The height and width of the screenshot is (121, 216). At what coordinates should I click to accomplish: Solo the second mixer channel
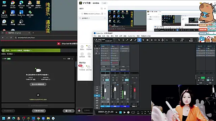[x=117, y=78]
